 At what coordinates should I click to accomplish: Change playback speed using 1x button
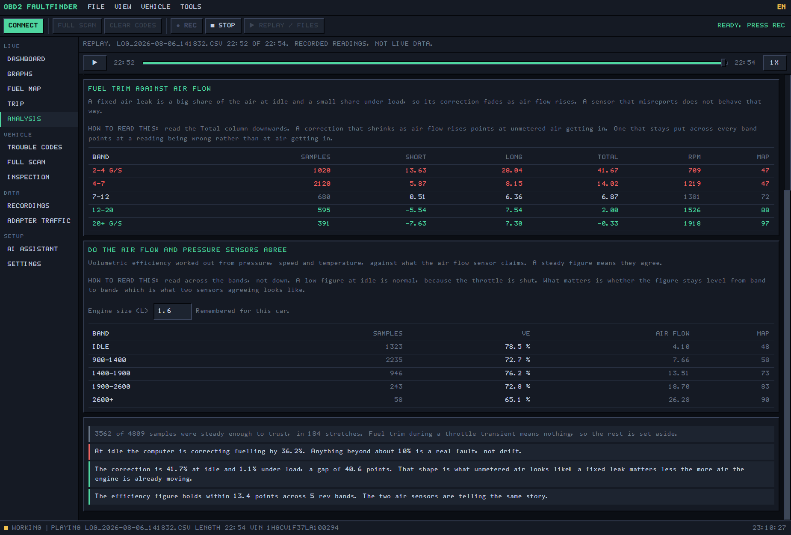[x=774, y=62]
